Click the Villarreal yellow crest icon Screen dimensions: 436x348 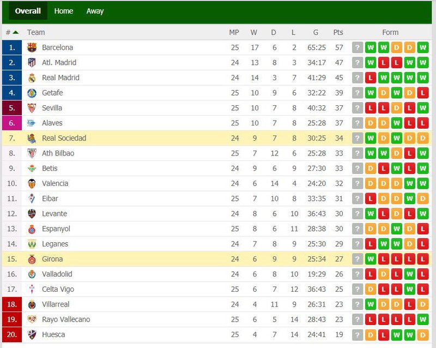(x=32, y=304)
